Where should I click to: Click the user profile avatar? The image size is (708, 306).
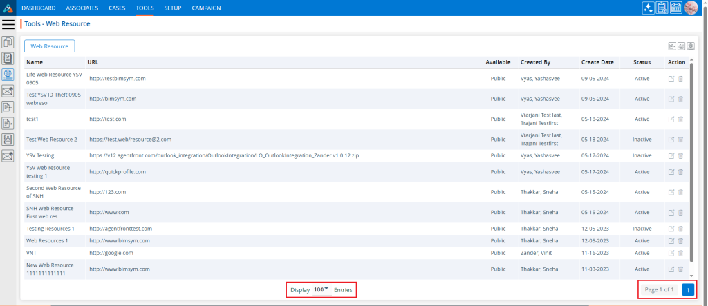pyautogui.click(x=691, y=8)
